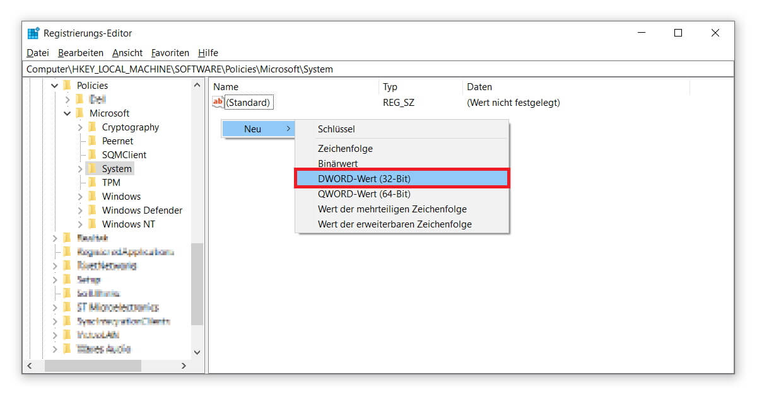The width and height of the screenshot is (757, 397).
Task: Click the Windows Defender folder icon
Action: click(92, 210)
